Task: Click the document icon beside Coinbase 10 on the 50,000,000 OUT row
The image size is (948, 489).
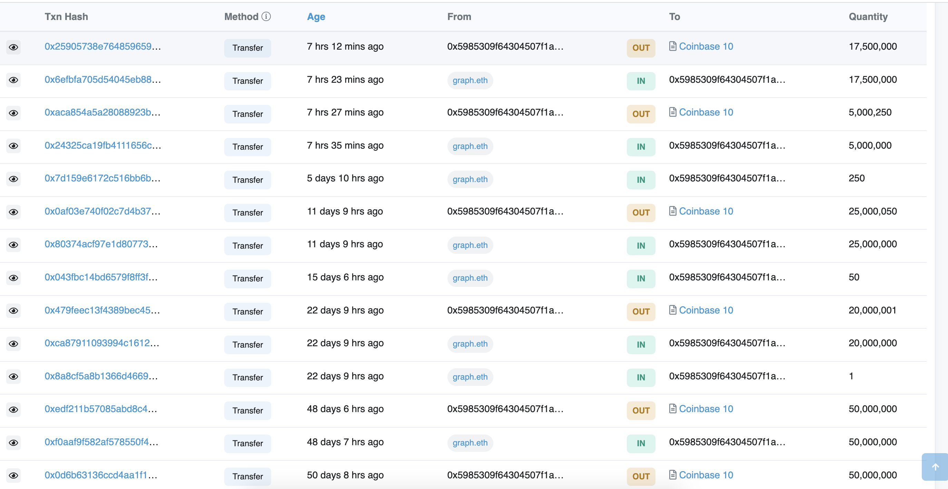Action: click(673, 408)
